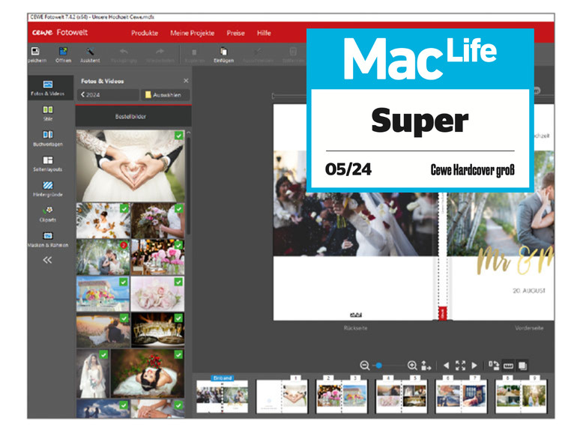Launch the Assistent wizard tool

click(90, 55)
